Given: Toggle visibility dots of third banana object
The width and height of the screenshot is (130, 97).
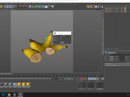Looking at the screenshot, I should pyautogui.click(x=118, y=12).
